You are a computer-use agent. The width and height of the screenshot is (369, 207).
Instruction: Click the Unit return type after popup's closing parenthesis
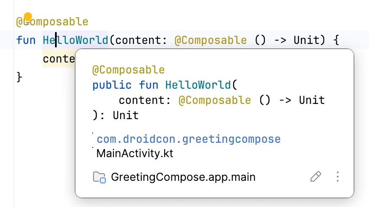coord(125,115)
